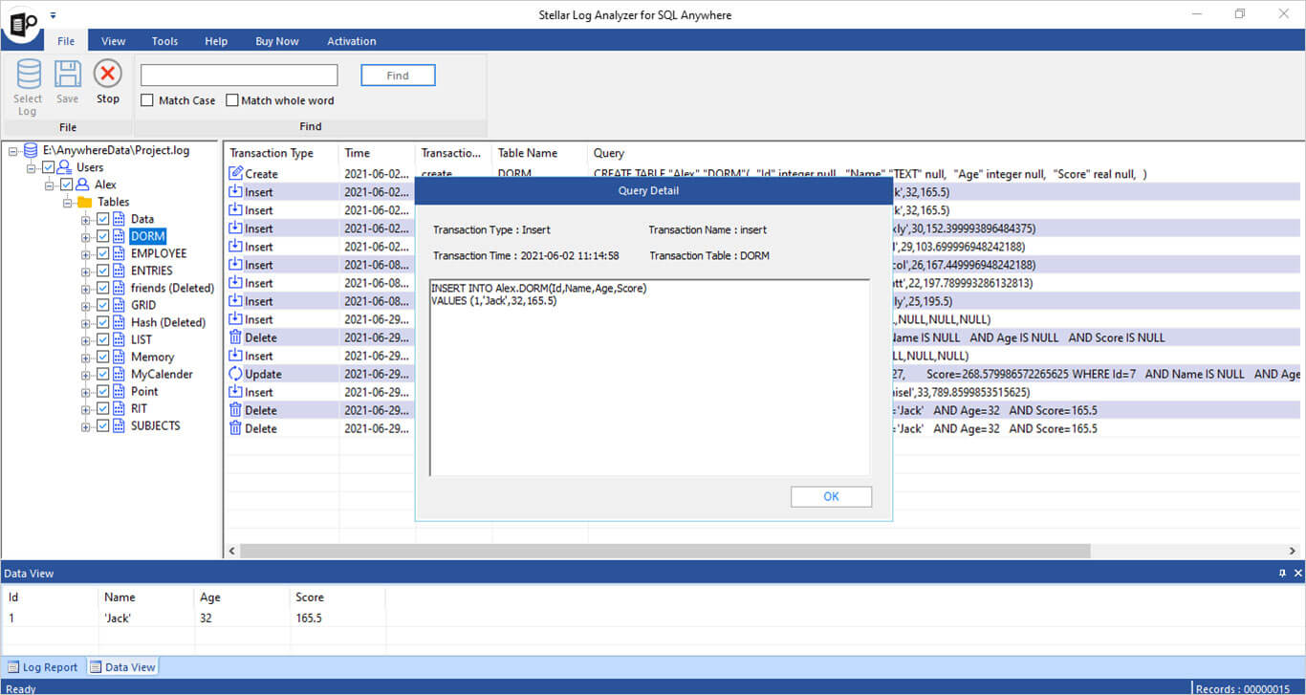Click the Log Report tab icon

13,667
